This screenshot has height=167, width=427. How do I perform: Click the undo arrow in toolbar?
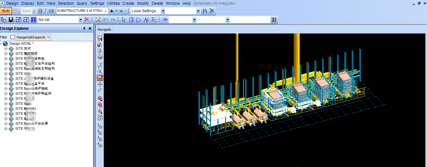click(x=105, y=20)
